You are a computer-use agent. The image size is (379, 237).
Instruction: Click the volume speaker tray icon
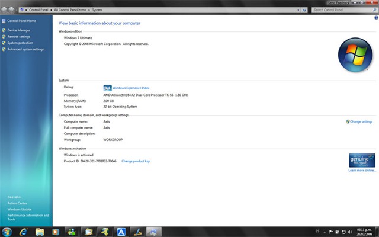pos(350,232)
